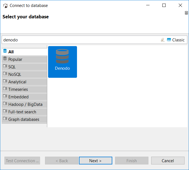The height and width of the screenshot is (170, 189).
Task: Clear the search filter with eraser icon
Action: click(163, 40)
